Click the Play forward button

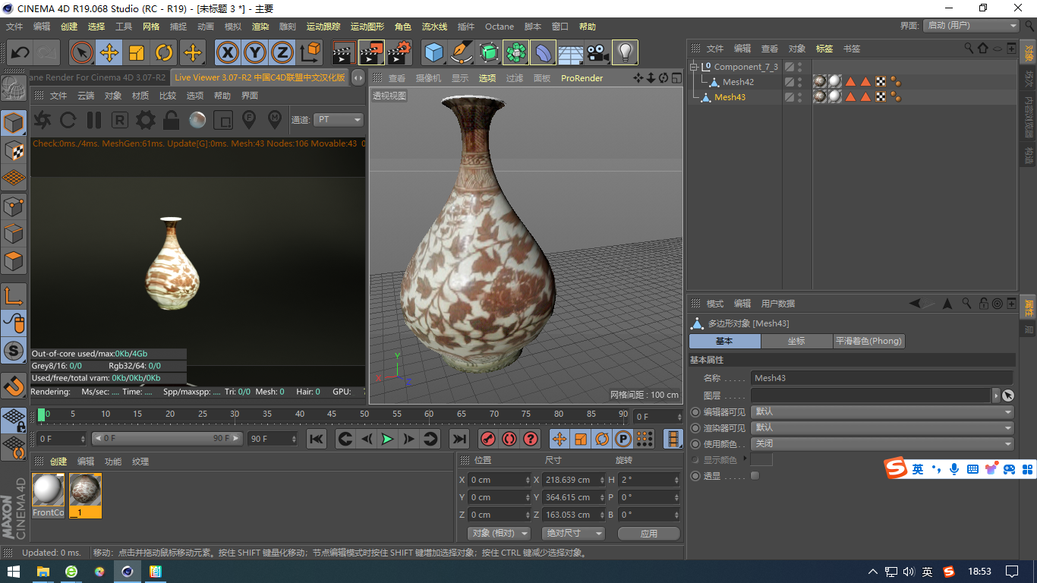point(387,439)
